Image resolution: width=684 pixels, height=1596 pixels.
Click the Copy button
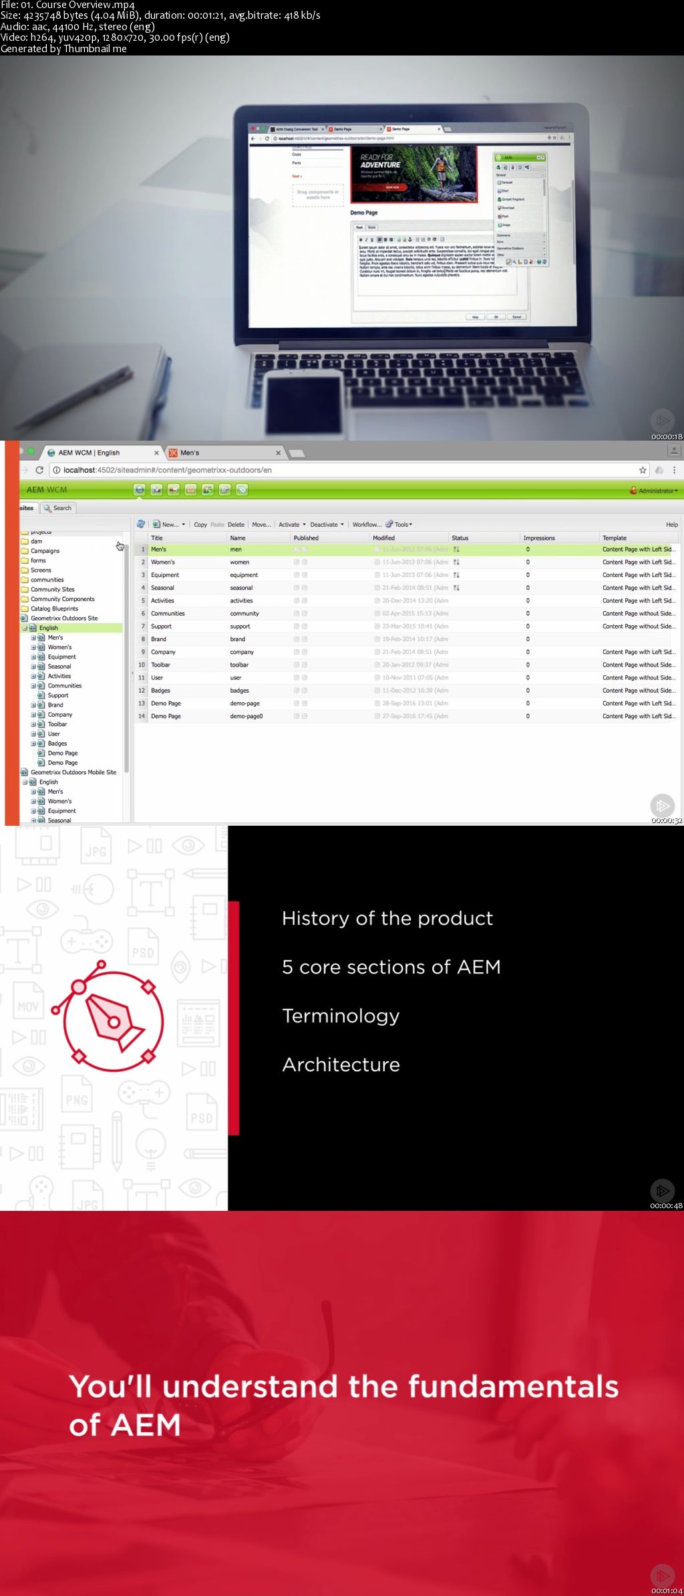point(200,525)
